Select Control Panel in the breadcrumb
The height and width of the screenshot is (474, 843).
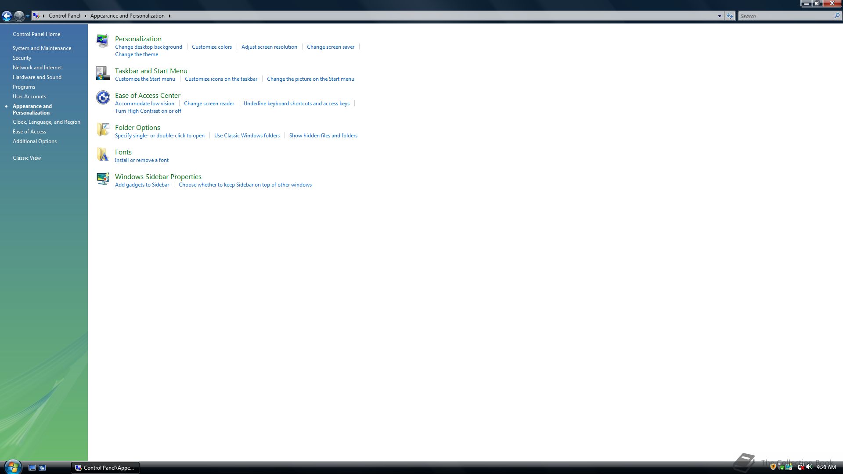tap(65, 16)
